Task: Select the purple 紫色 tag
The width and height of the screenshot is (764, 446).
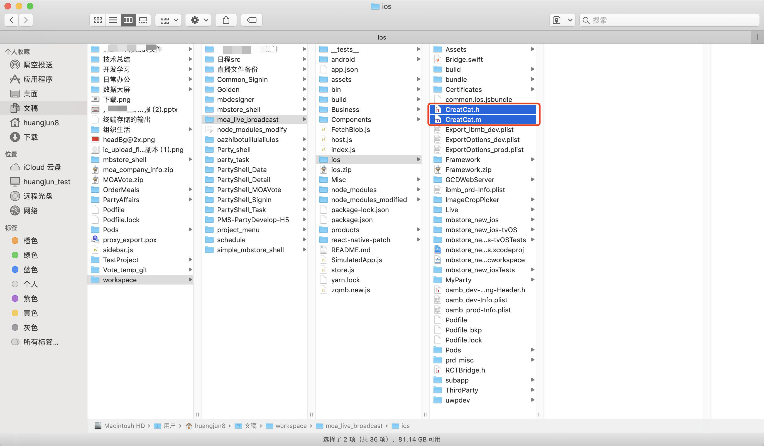Action: [x=30, y=299]
